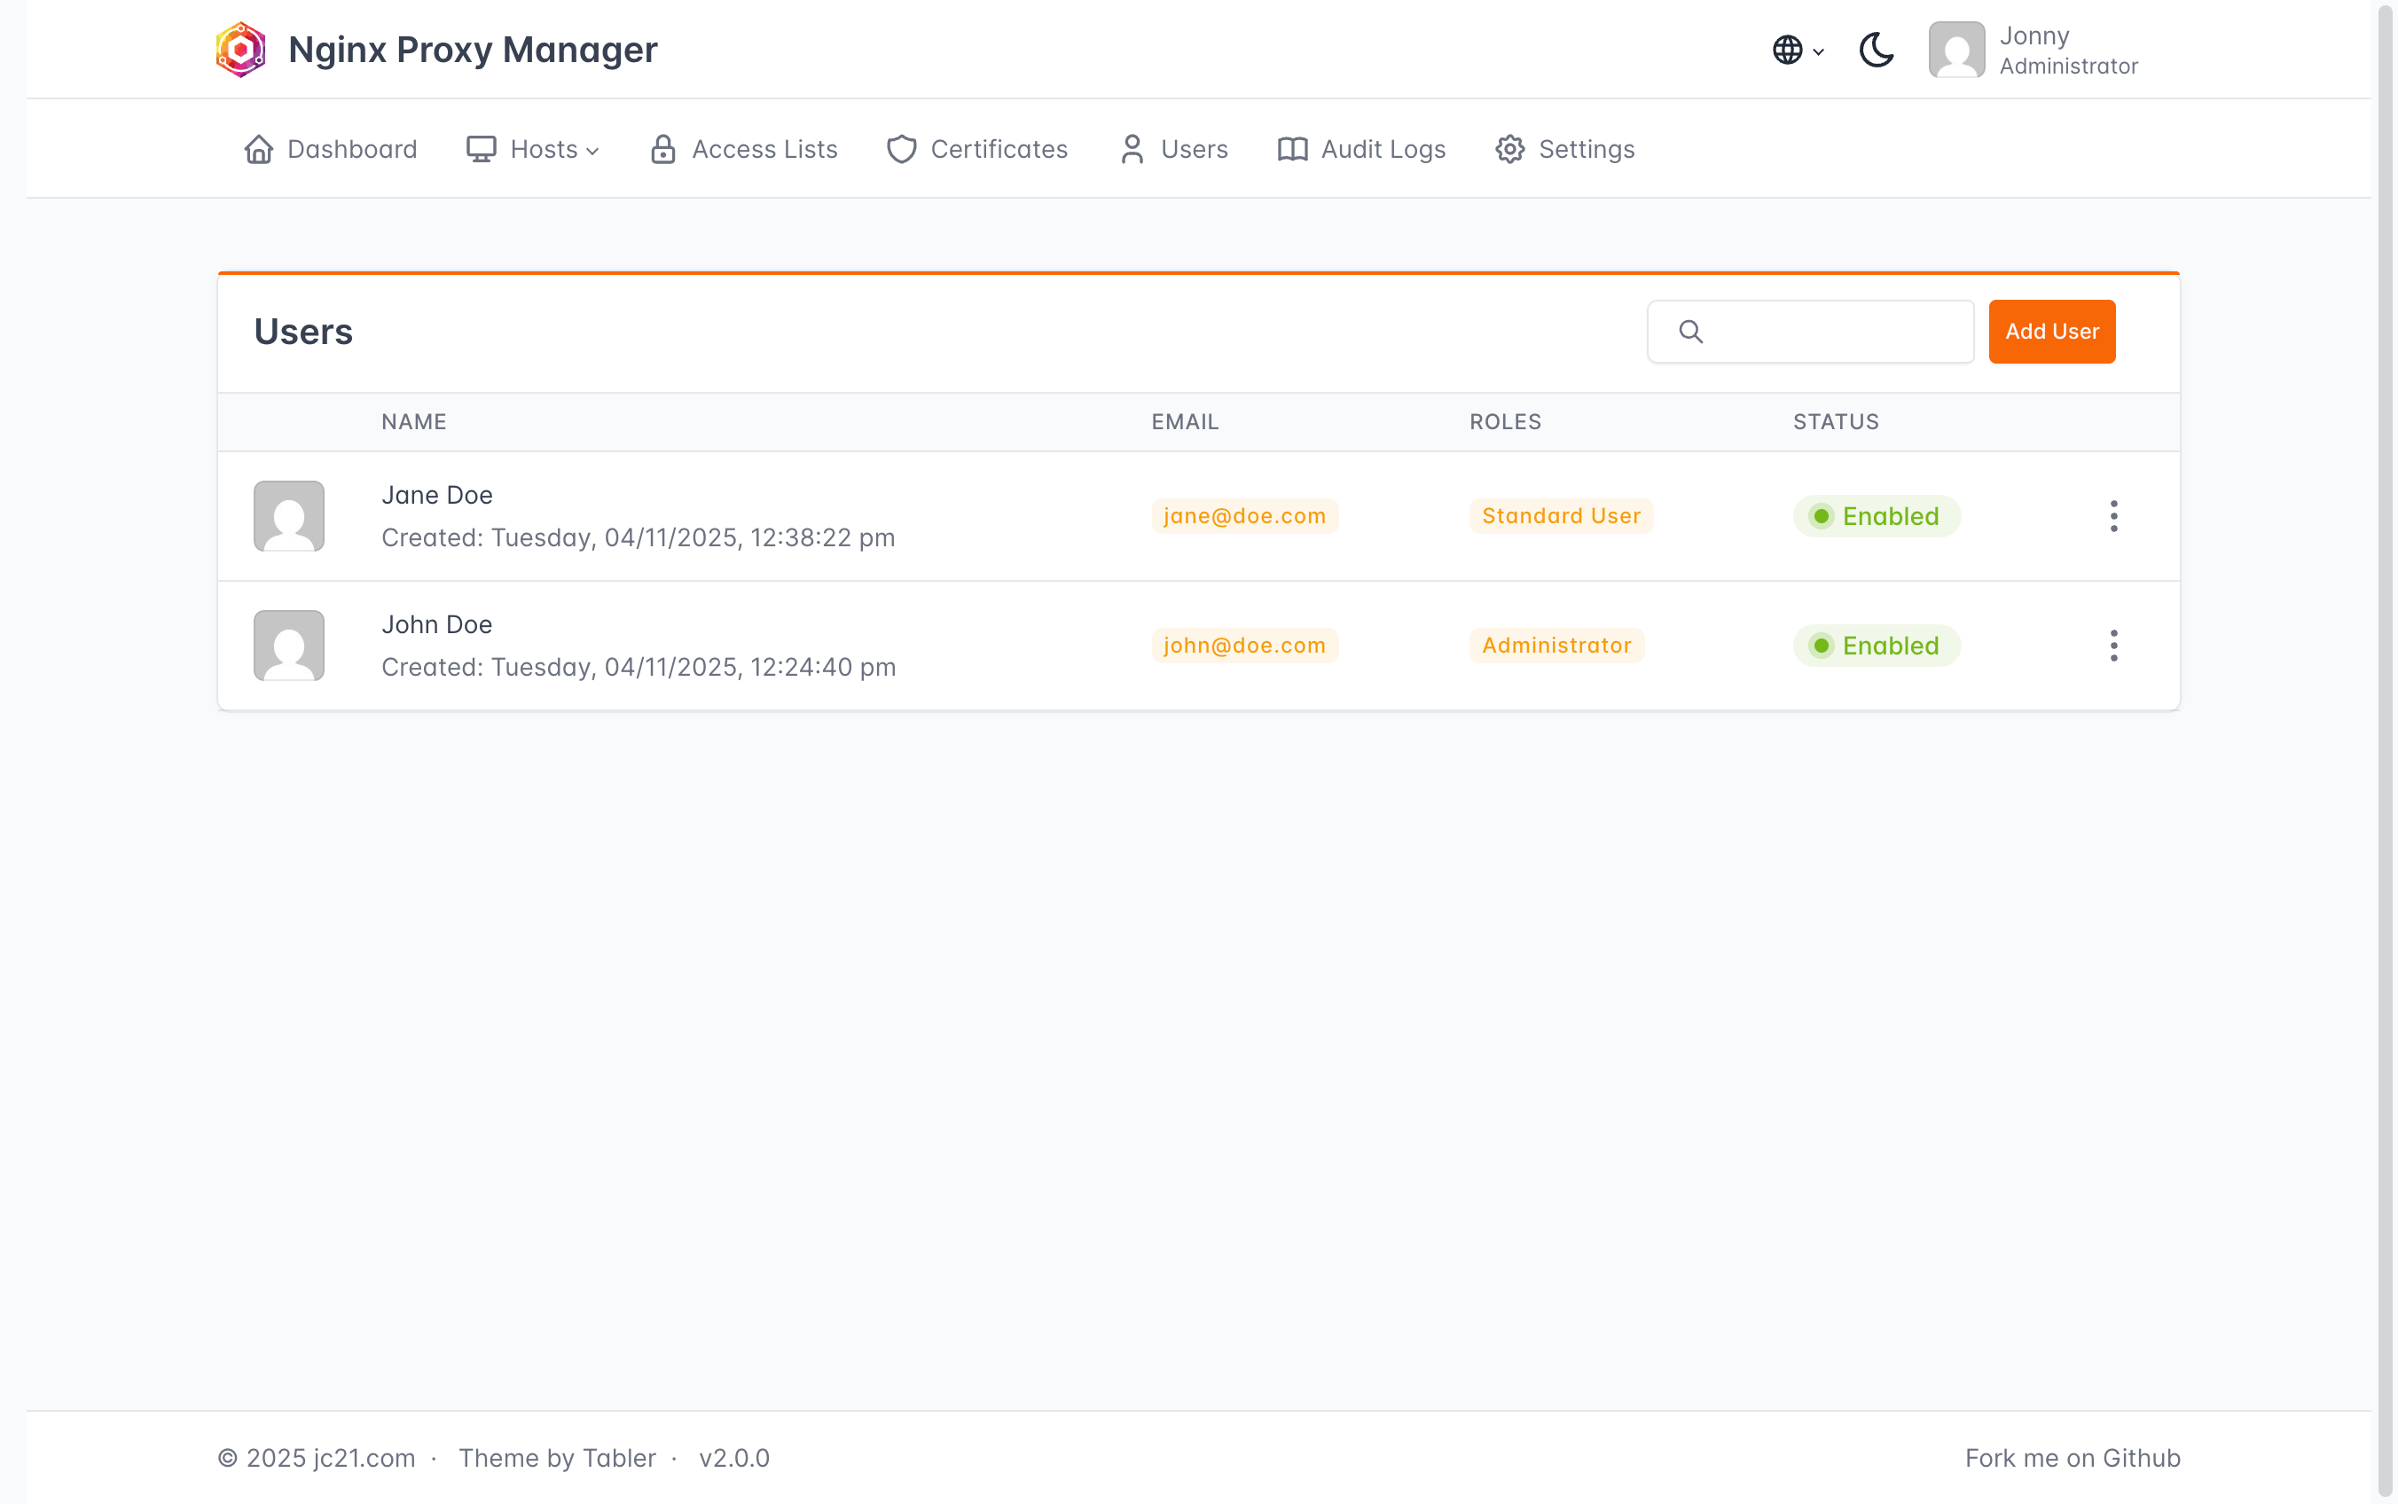Click Jane Doe's avatar thumbnail

click(x=288, y=516)
